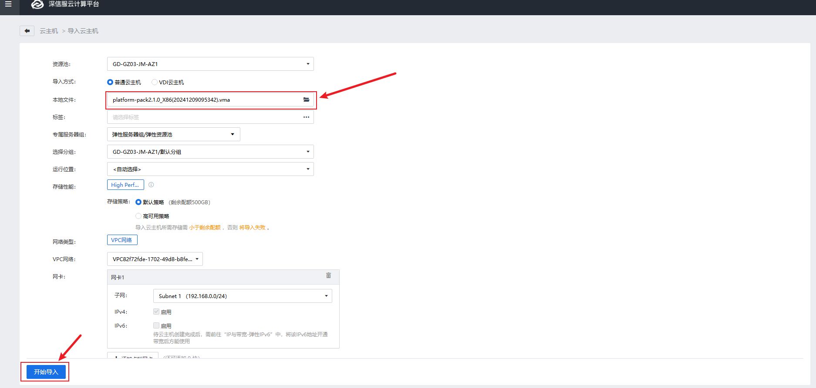The height and width of the screenshot is (388, 816).
Task: Browse local file with folder icon
Action: click(x=306, y=100)
